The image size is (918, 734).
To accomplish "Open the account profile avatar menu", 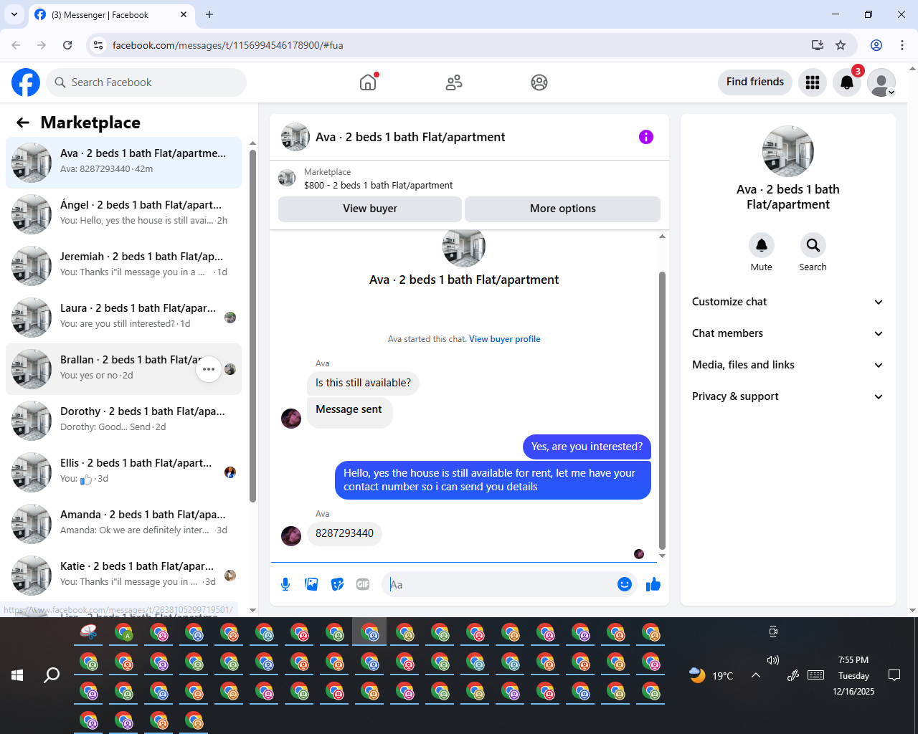I will pos(881,82).
